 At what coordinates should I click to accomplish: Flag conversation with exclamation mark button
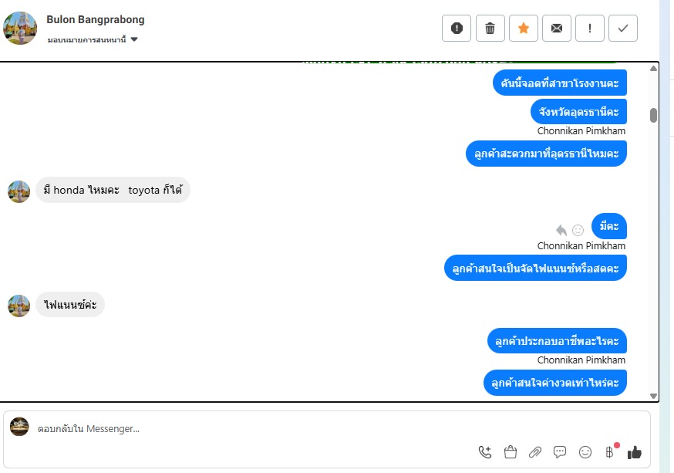pos(590,29)
